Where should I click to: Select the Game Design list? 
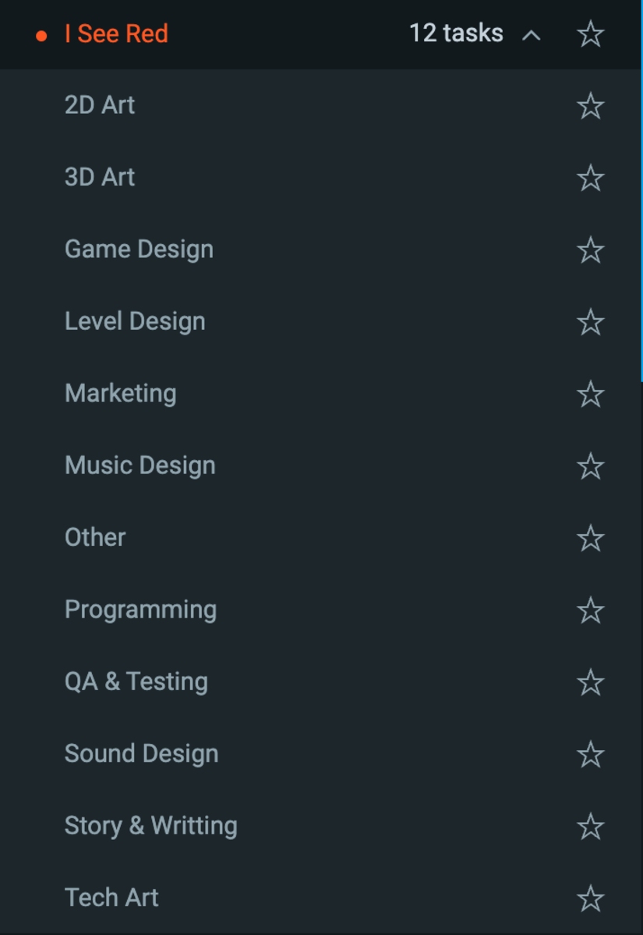click(x=139, y=250)
